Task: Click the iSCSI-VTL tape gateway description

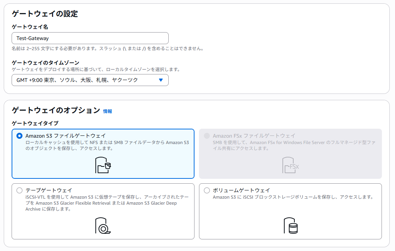Action: pos(107,203)
